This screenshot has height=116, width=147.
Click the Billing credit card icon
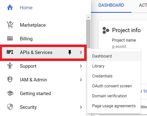coord(10,38)
